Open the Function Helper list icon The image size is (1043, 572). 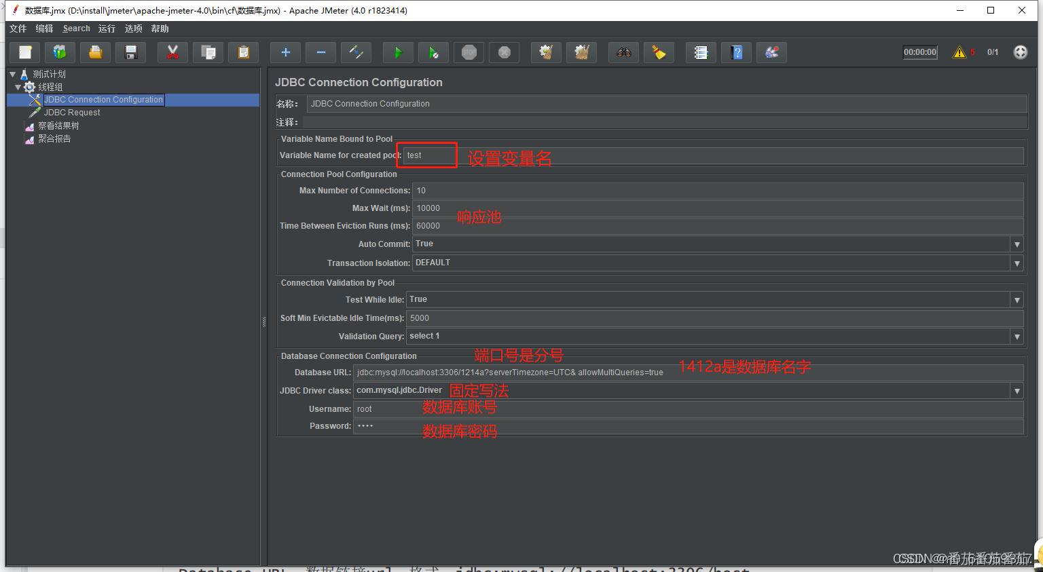701,52
